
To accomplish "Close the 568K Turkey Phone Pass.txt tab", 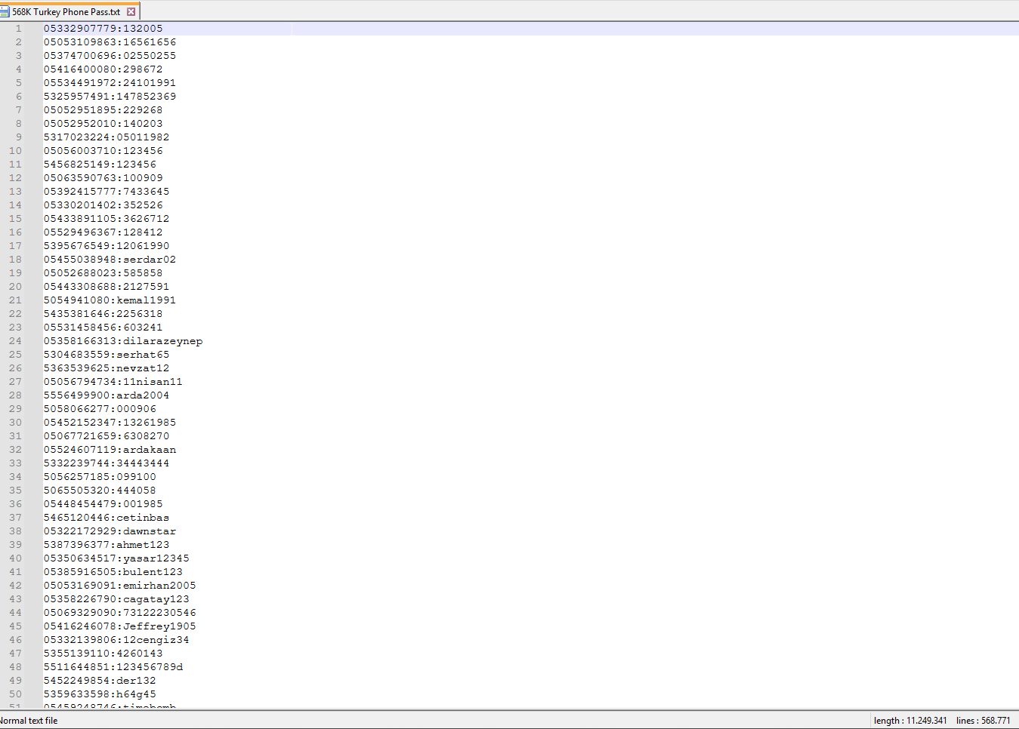I will (x=131, y=11).
